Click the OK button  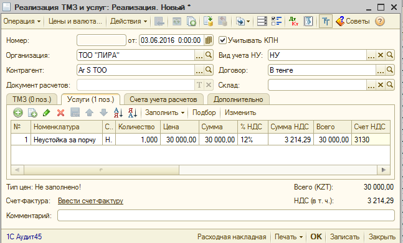coord(316,237)
